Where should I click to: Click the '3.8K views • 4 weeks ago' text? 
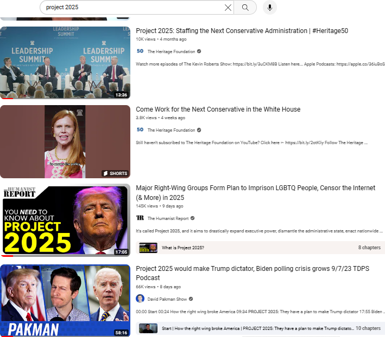tap(160, 118)
